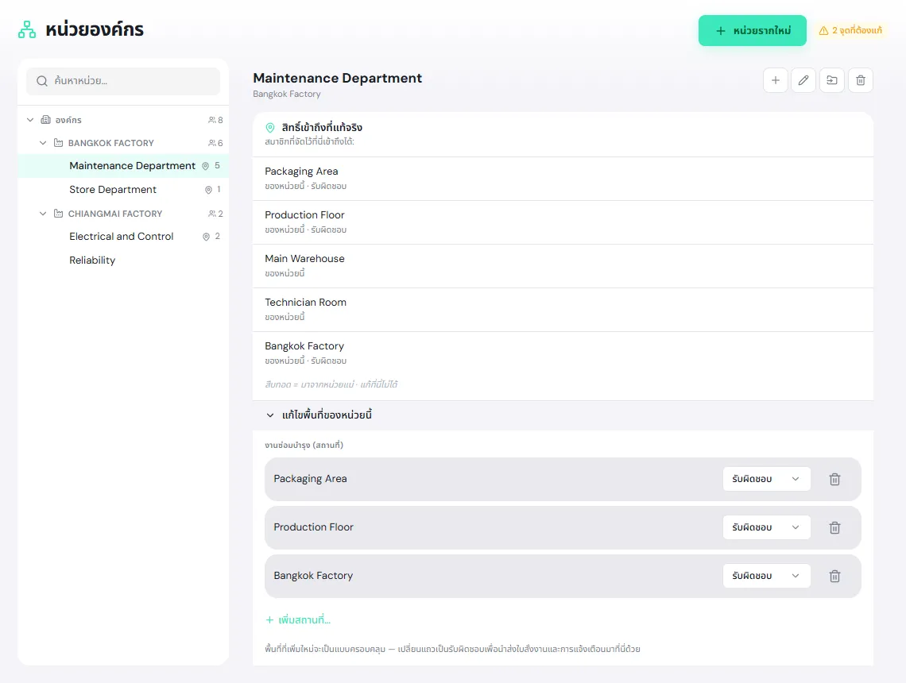Screen dimensions: 906x683
Task: Click the location pin beside Maintenance Department in tree
Action: tap(205, 166)
